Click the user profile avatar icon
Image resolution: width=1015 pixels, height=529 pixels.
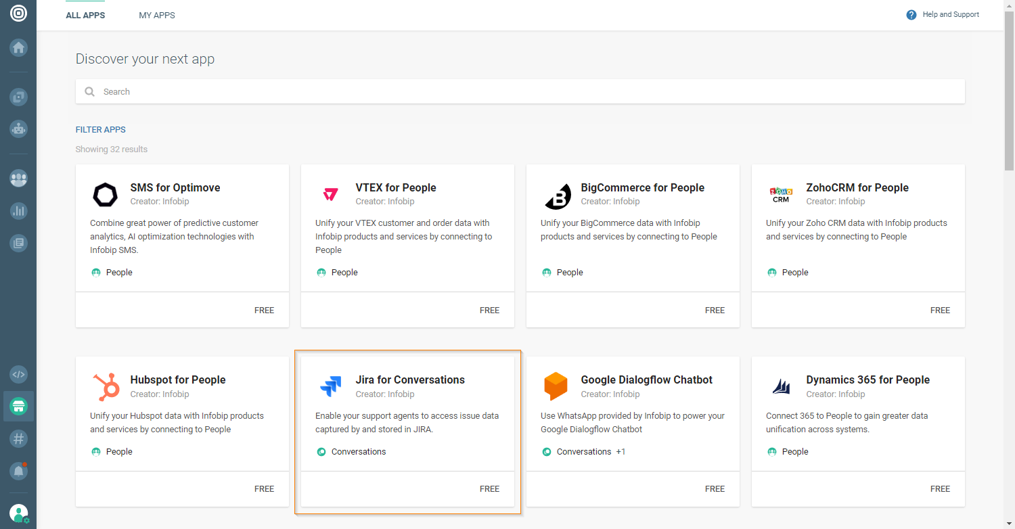click(18, 513)
